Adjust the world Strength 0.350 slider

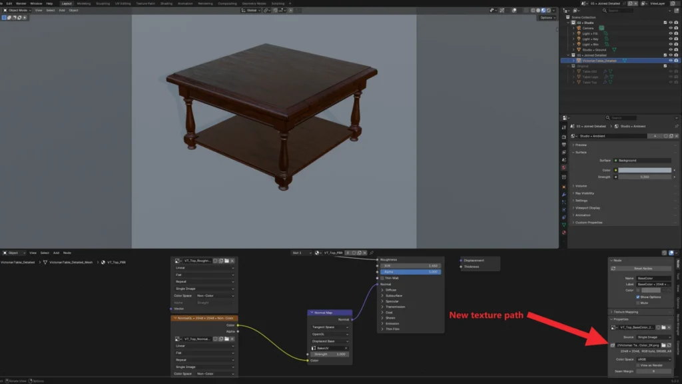[645, 177]
